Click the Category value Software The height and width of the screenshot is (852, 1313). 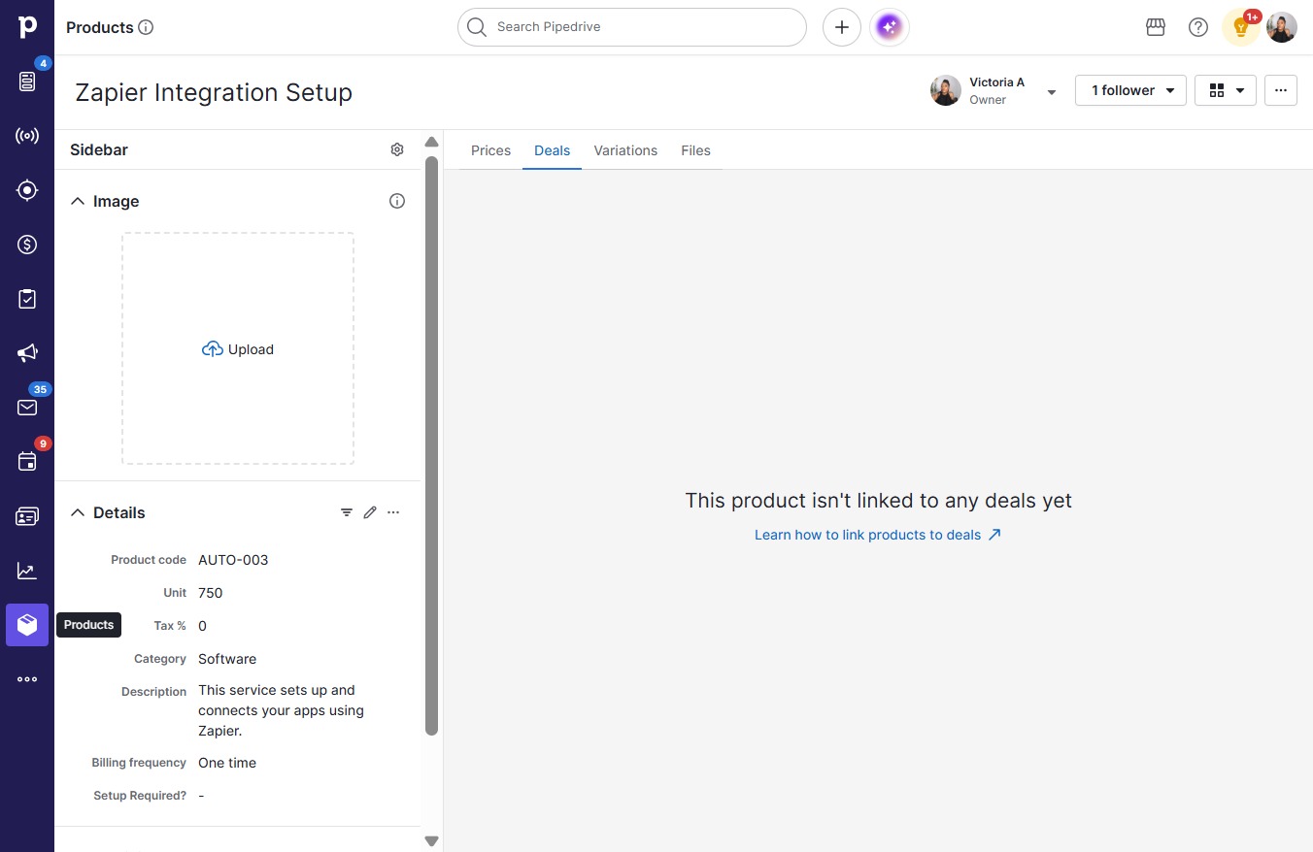coord(227,659)
